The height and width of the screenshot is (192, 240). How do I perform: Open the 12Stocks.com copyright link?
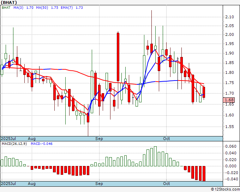[225, 190]
